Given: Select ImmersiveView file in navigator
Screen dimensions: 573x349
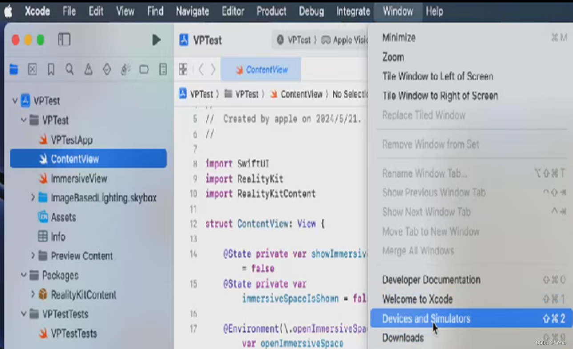Looking at the screenshot, I should click(79, 179).
